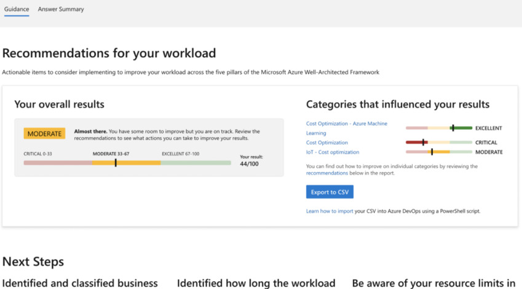
Task: Open Cost Optimization - Azure Machine Learning link
Action: (347, 124)
